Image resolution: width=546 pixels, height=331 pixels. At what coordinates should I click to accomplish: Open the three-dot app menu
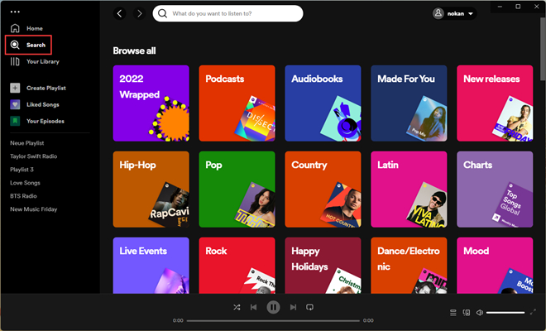[x=15, y=12]
